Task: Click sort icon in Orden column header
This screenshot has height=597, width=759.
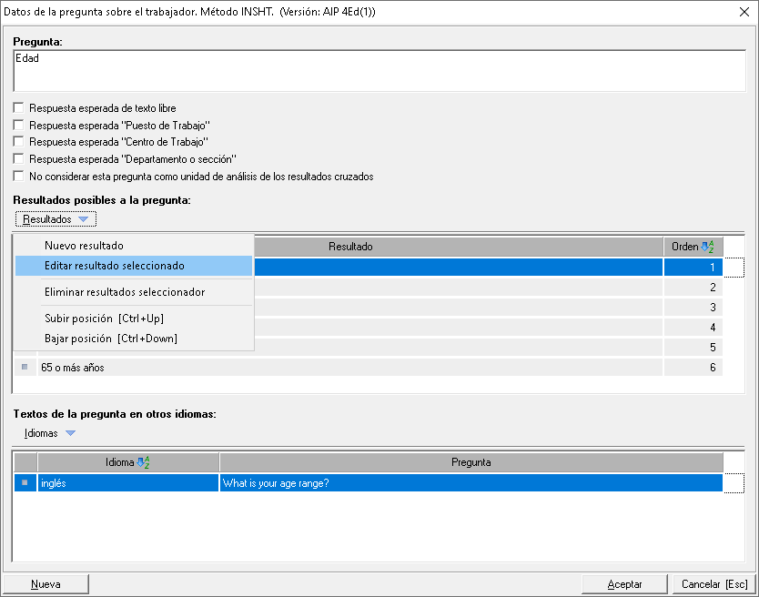Action: [707, 247]
